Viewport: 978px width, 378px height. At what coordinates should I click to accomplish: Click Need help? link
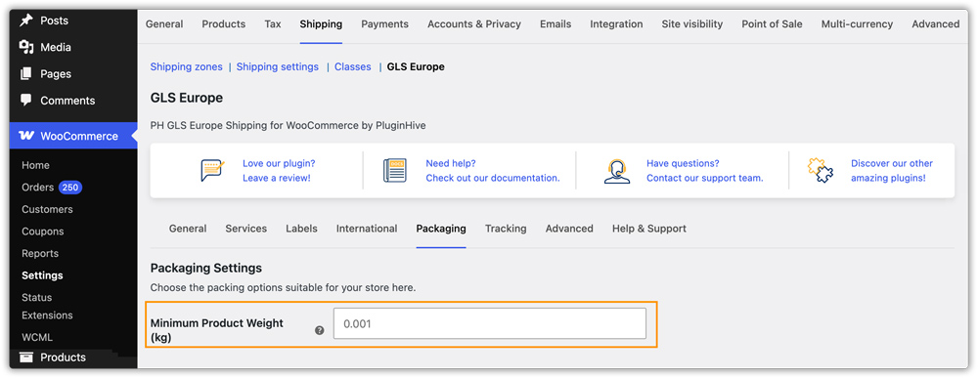(x=451, y=163)
